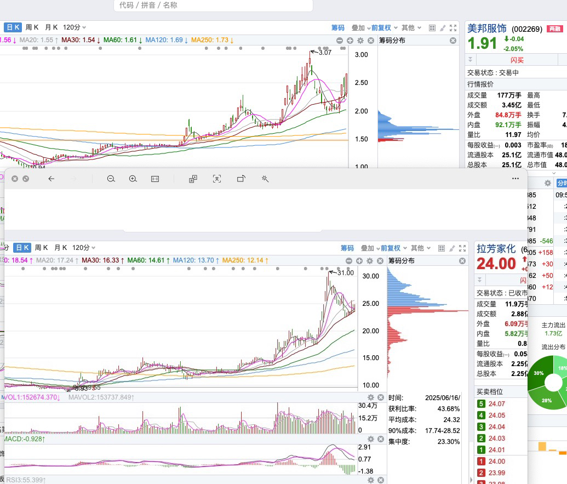
Task: Open grid layout icon in 拉芳家化 chart
Action: 442,248
